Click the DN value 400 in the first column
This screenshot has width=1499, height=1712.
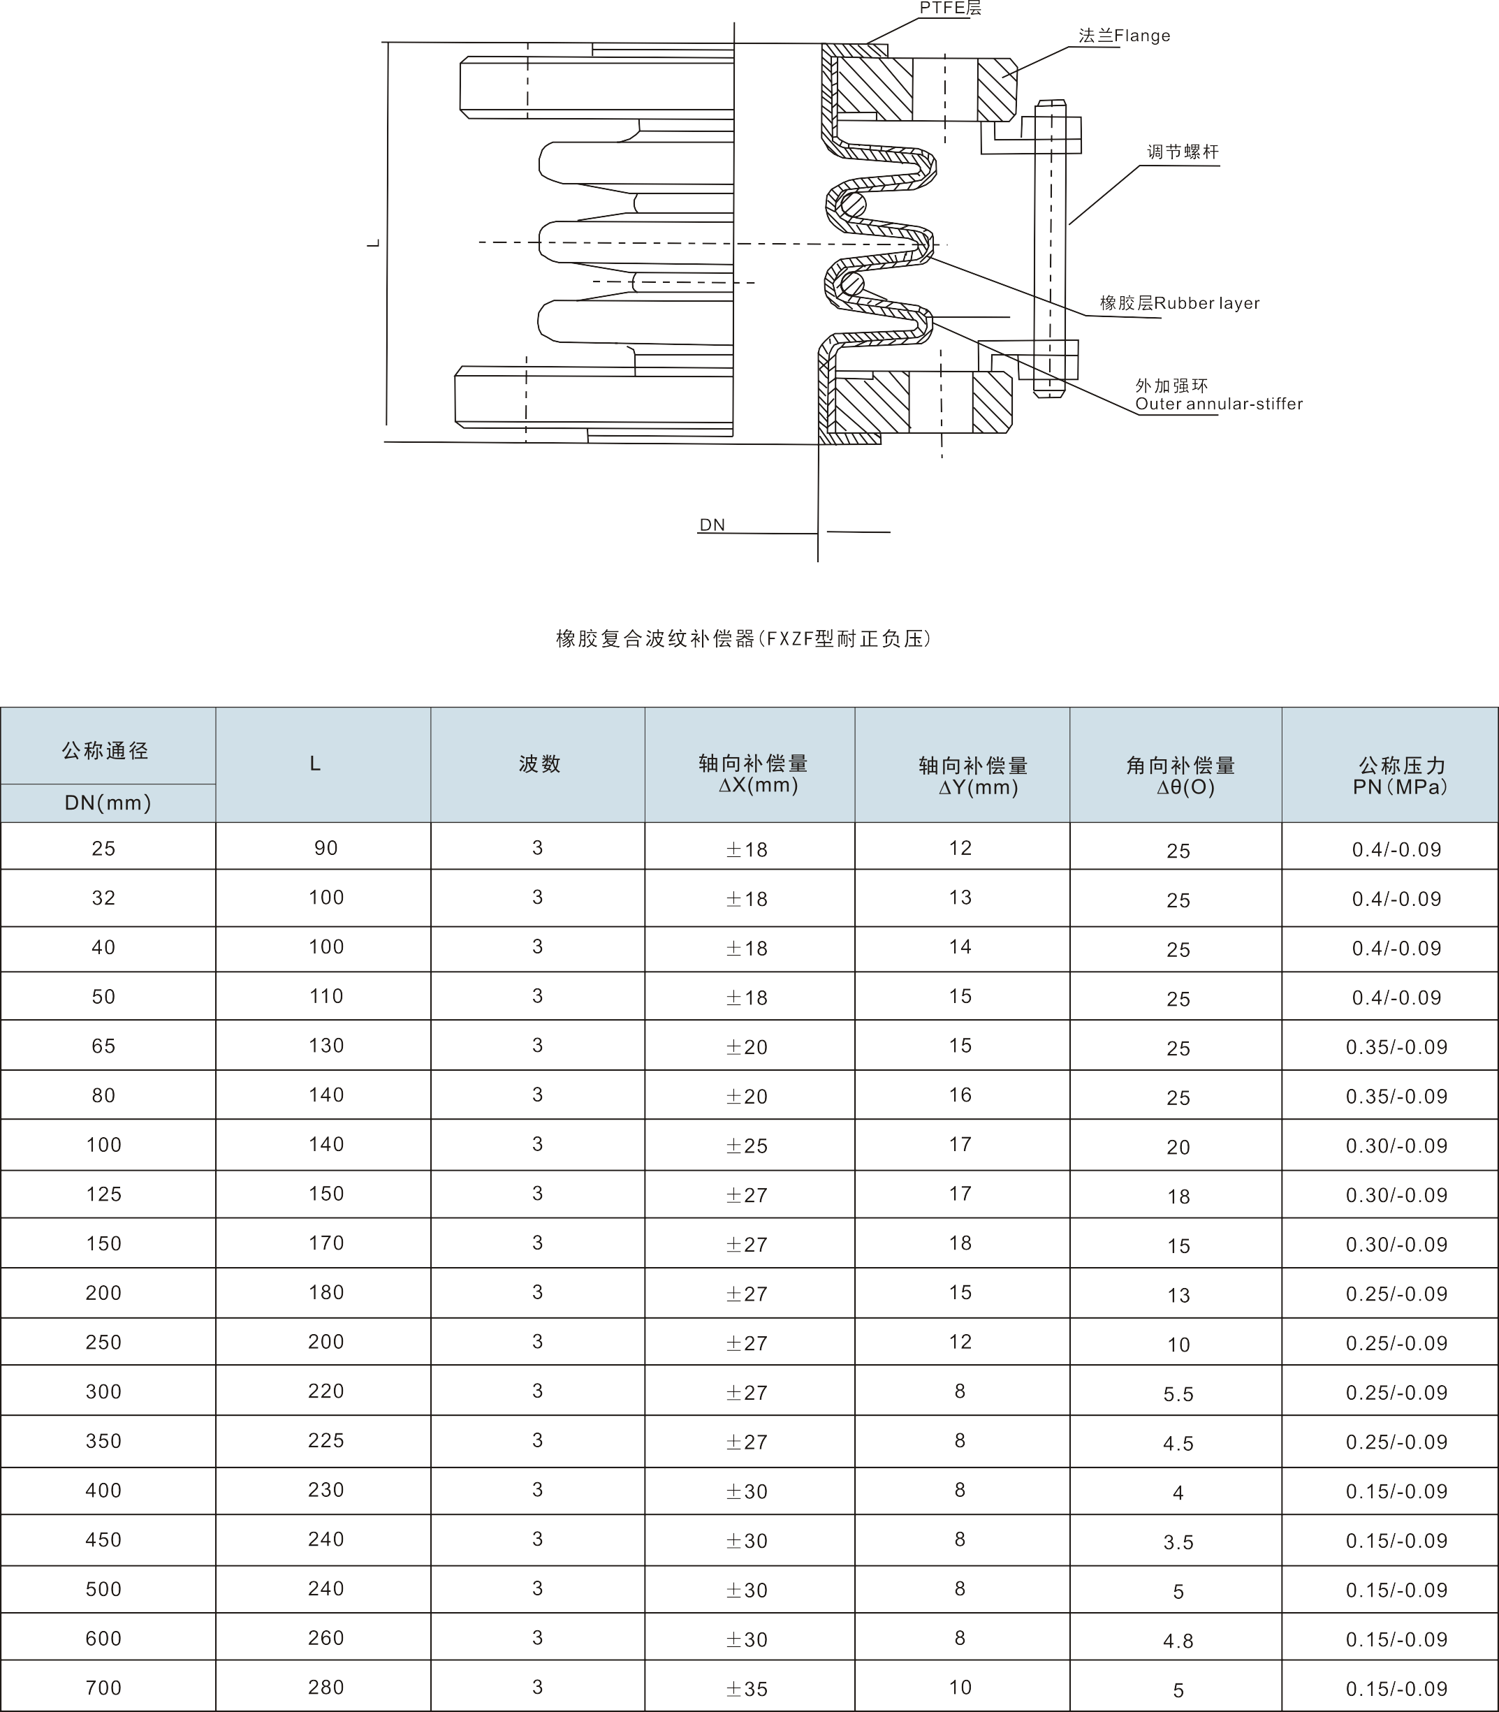tap(103, 1491)
